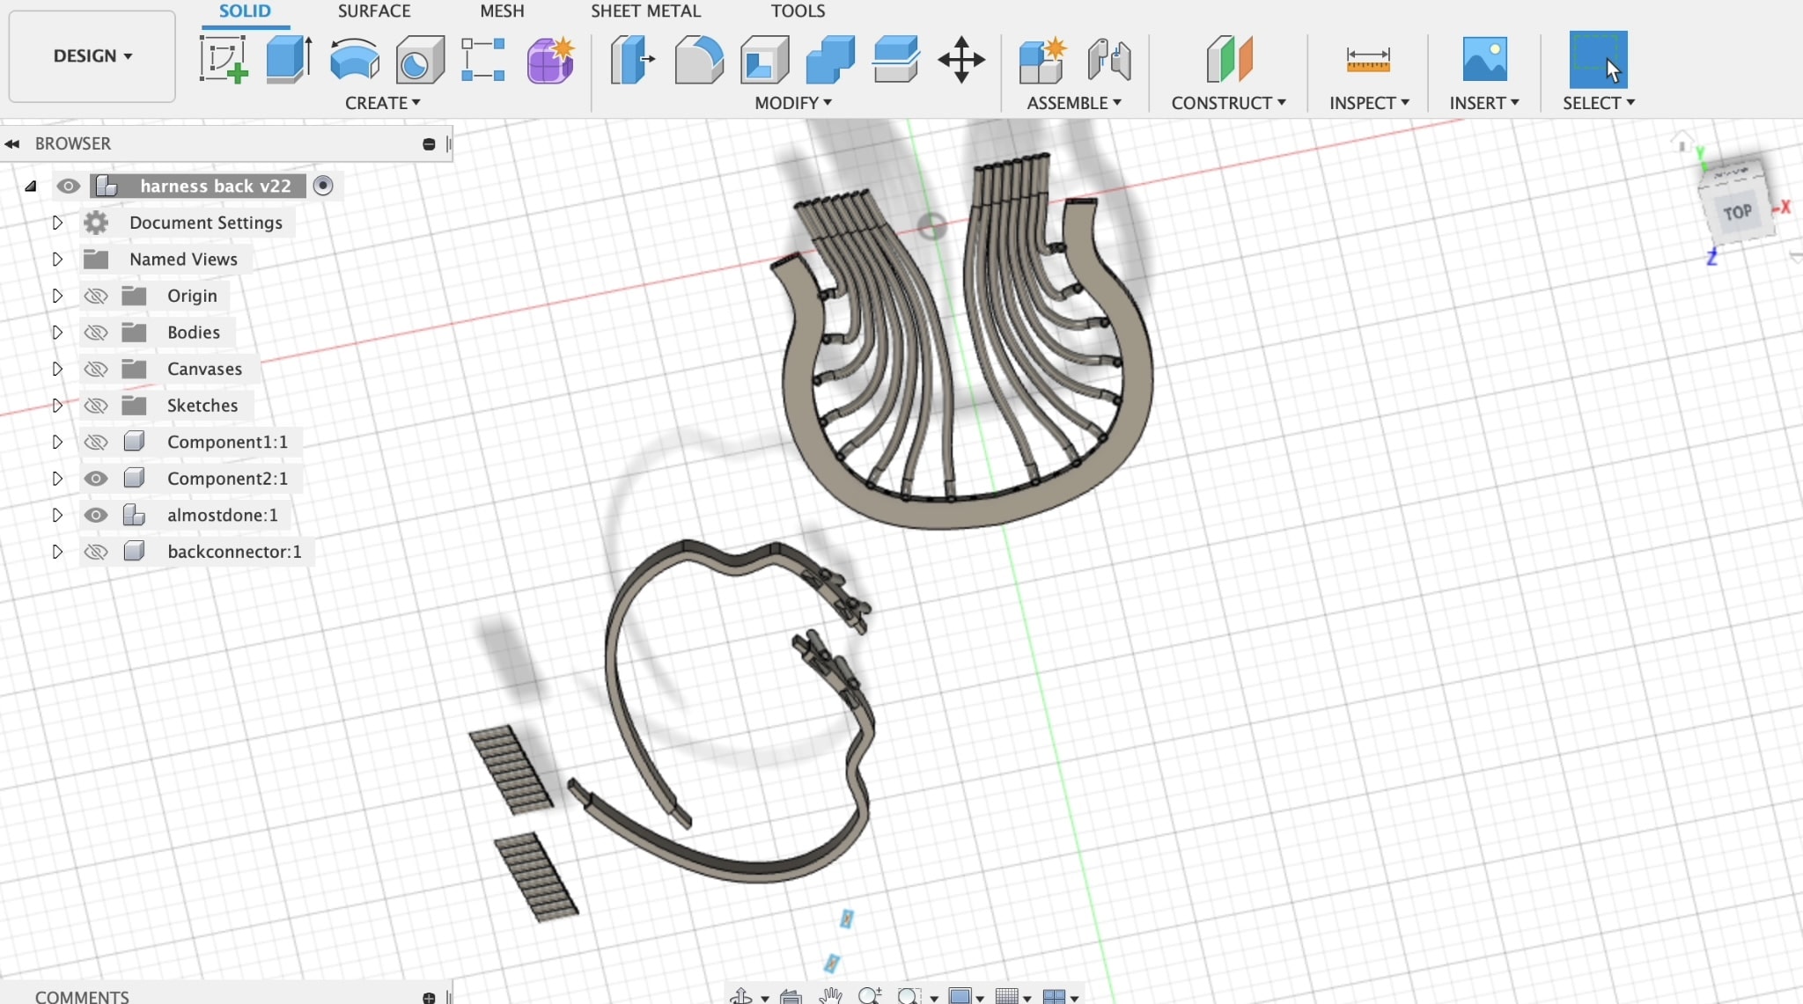The image size is (1803, 1004).
Task: Click the Create Sketch tool icon
Action: (x=224, y=60)
